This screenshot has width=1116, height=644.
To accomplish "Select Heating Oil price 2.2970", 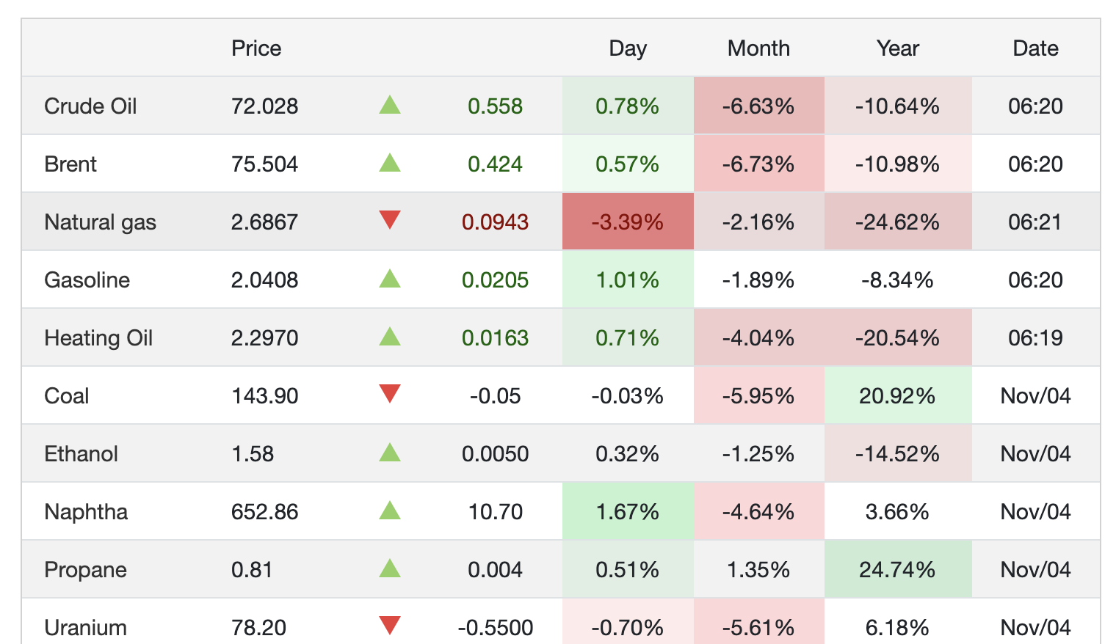I will (x=264, y=338).
